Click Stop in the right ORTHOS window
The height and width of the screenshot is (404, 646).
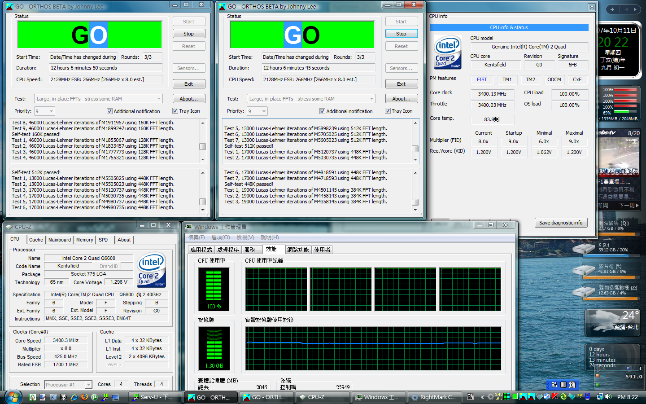tap(401, 34)
